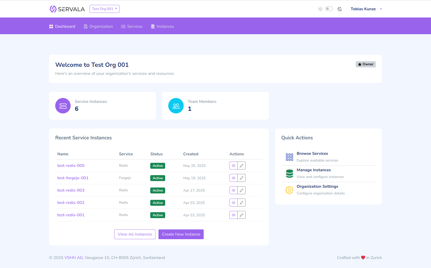
Task: Expand the Tobias Kunze user menu
Action: pos(366,9)
